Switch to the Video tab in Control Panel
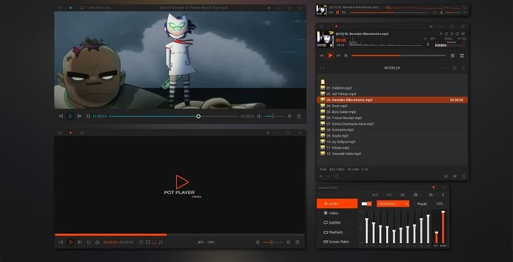Viewport: 513px width, 262px height. pyautogui.click(x=337, y=213)
